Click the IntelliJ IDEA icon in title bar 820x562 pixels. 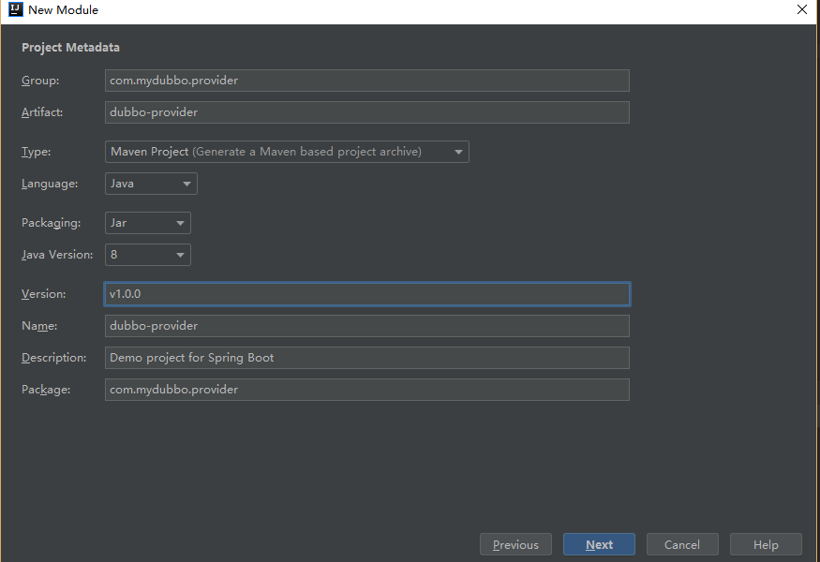point(16,9)
